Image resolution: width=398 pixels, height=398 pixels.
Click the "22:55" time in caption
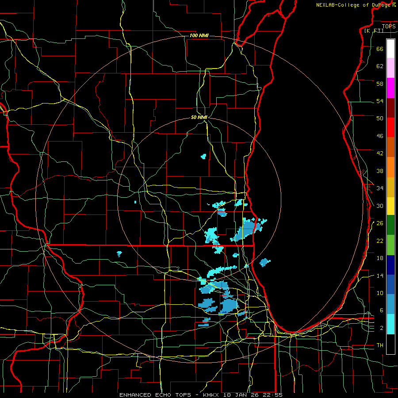(273, 395)
